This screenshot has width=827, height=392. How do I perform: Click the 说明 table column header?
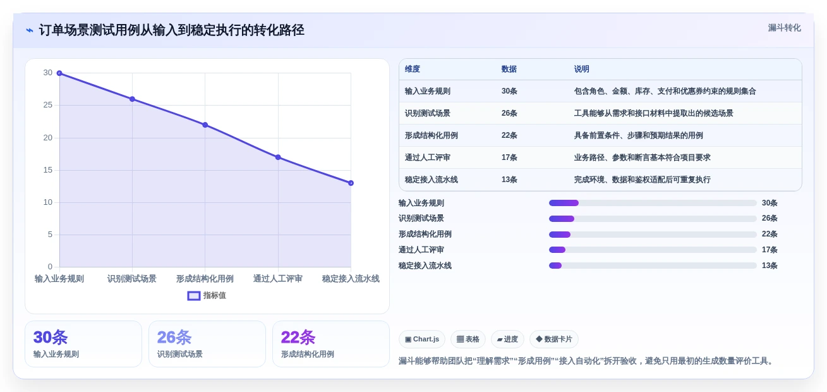coord(582,69)
